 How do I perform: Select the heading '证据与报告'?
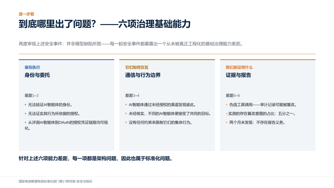(x=238, y=75)
